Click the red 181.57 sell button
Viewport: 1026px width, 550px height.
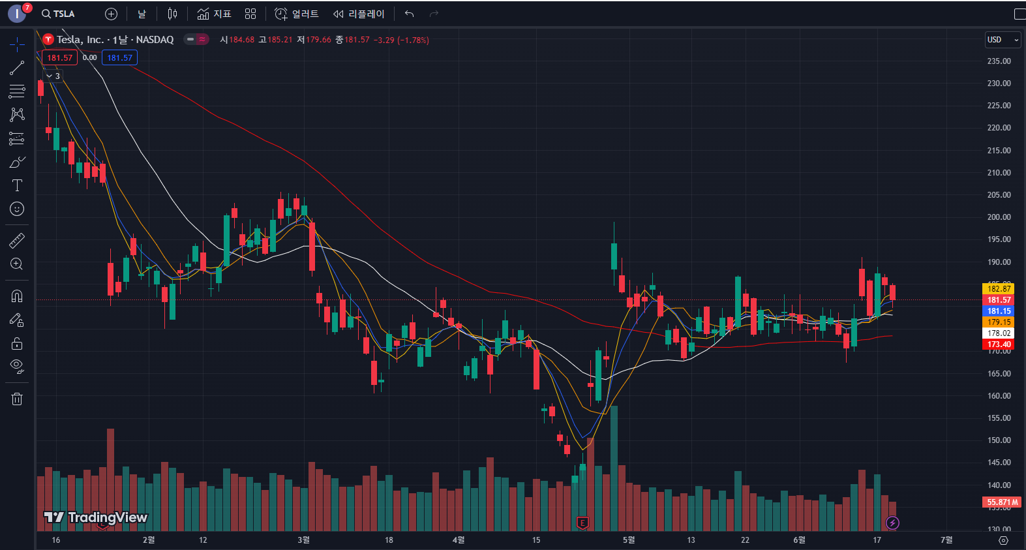[60, 57]
